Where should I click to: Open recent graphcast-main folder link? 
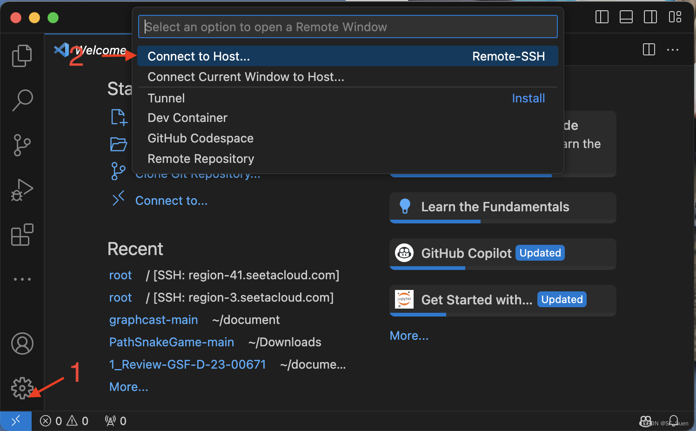coord(154,320)
